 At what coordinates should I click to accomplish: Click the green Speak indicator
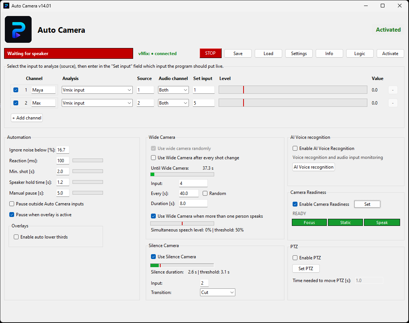tap(382, 223)
